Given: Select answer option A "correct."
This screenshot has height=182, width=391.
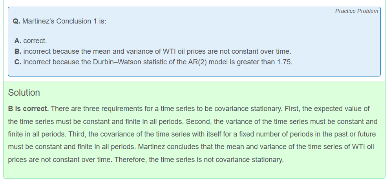Looking at the screenshot, I should 35,41.
